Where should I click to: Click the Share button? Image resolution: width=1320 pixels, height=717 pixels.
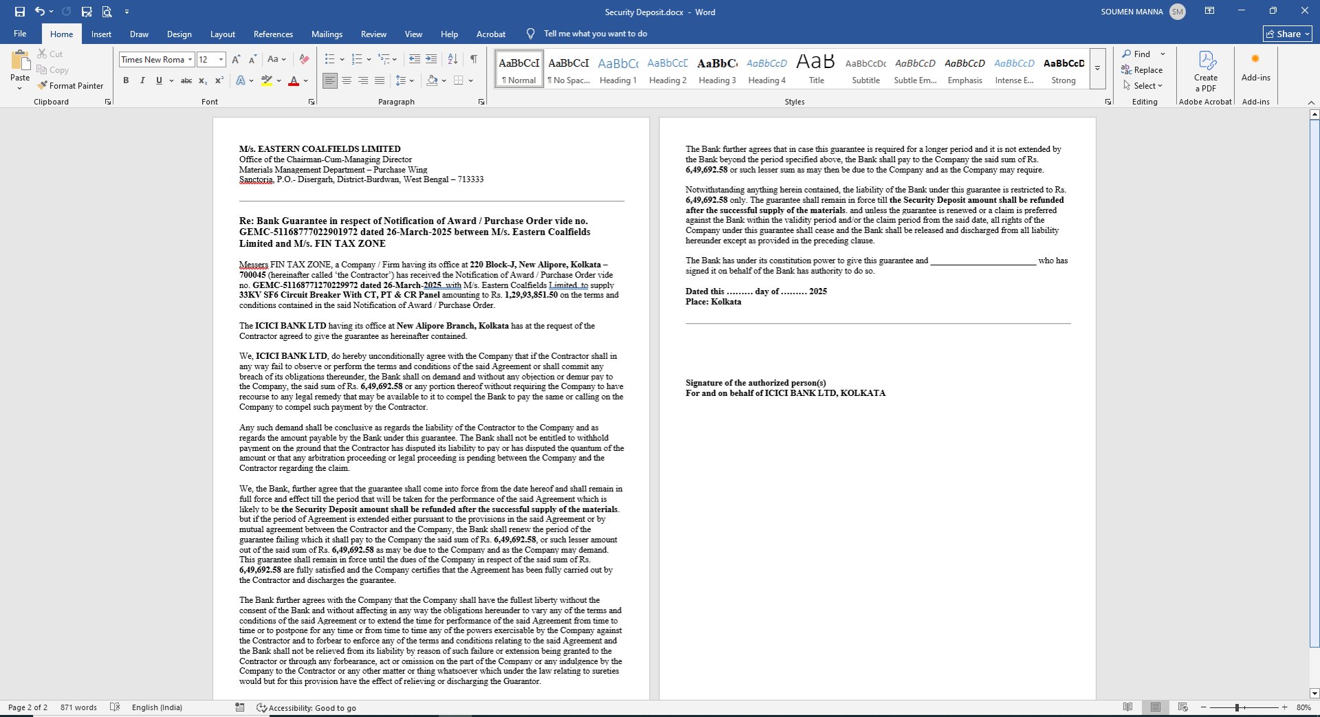(x=1288, y=34)
